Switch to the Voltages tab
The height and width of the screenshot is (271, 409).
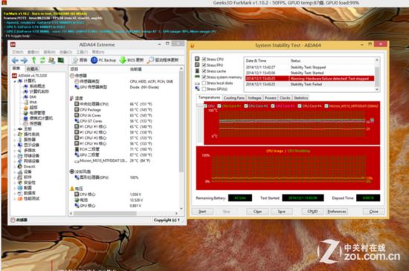click(254, 98)
